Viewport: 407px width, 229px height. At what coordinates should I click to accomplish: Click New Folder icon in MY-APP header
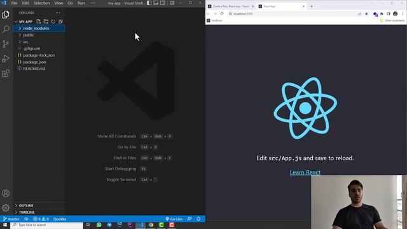(46, 22)
